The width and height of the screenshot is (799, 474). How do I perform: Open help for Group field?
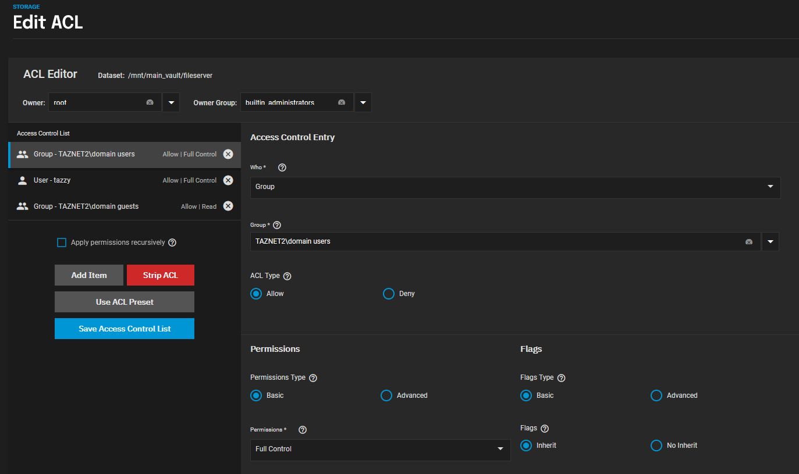(x=277, y=225)
